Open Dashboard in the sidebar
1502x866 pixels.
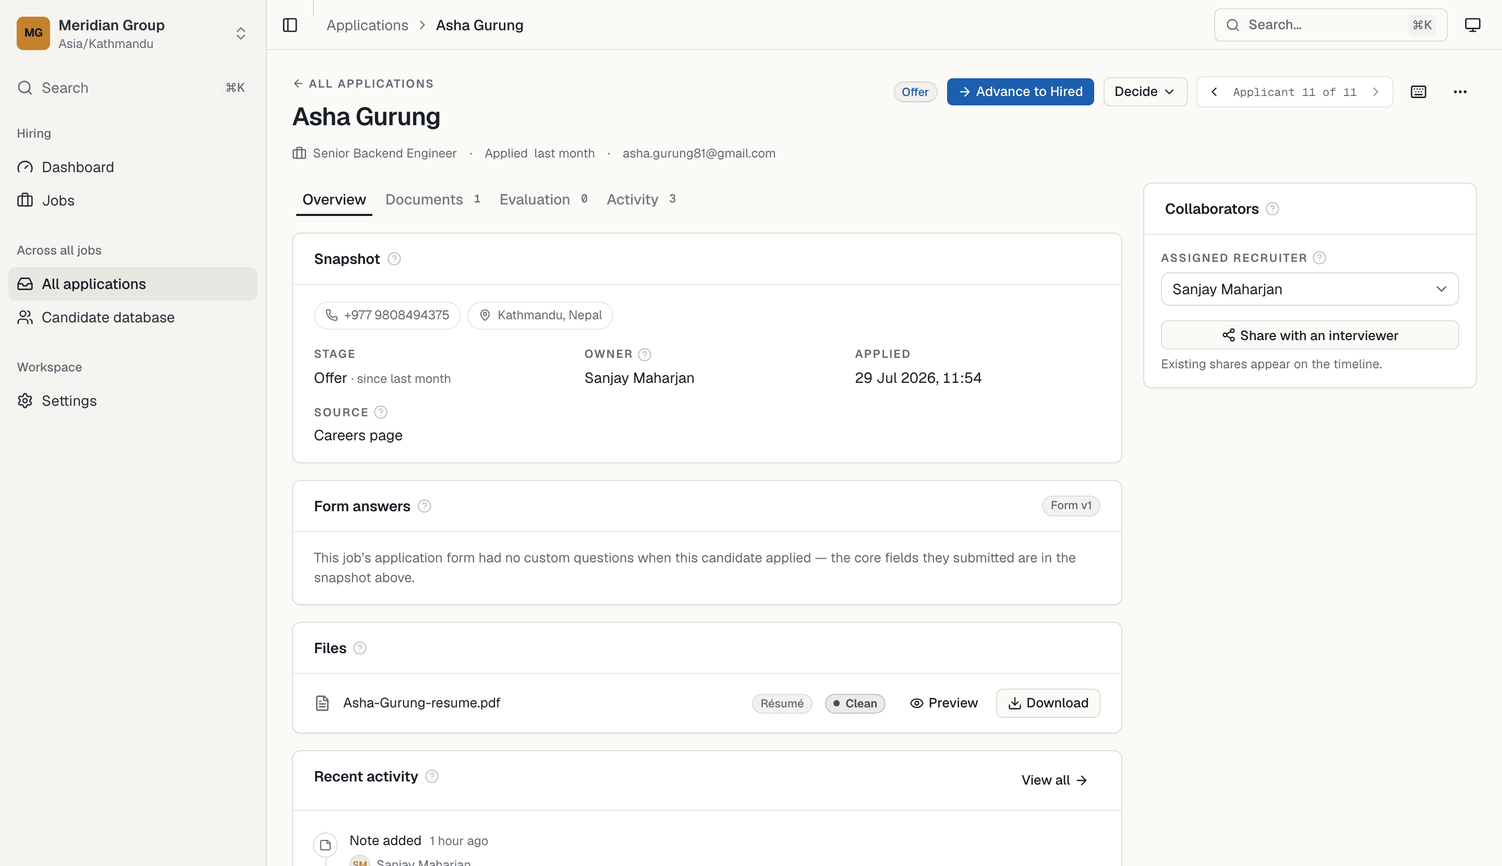[x=132, y=167]
